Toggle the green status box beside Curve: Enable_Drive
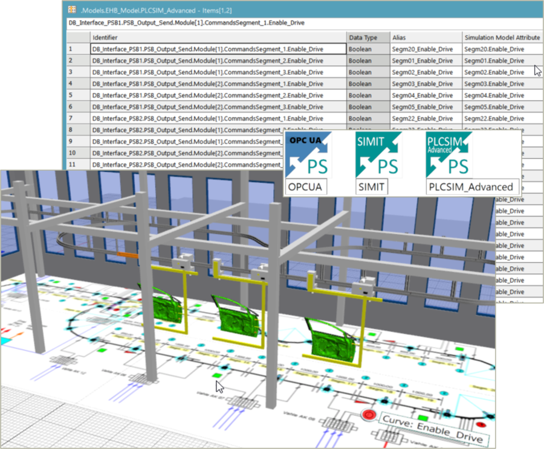Screen dimensions: 544x449 (423, 416)
